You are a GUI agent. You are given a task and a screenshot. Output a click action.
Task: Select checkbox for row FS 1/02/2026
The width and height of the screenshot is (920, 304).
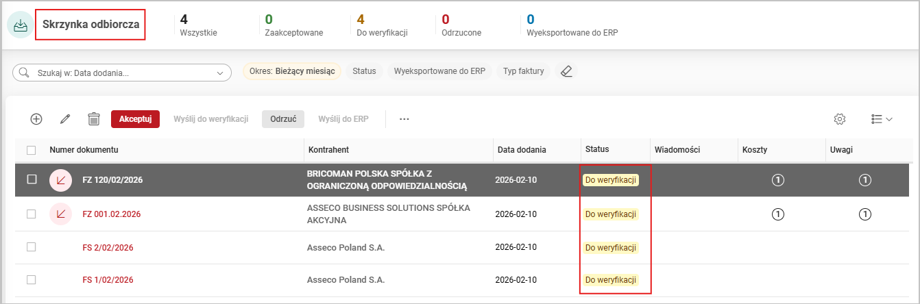[31, 279]
